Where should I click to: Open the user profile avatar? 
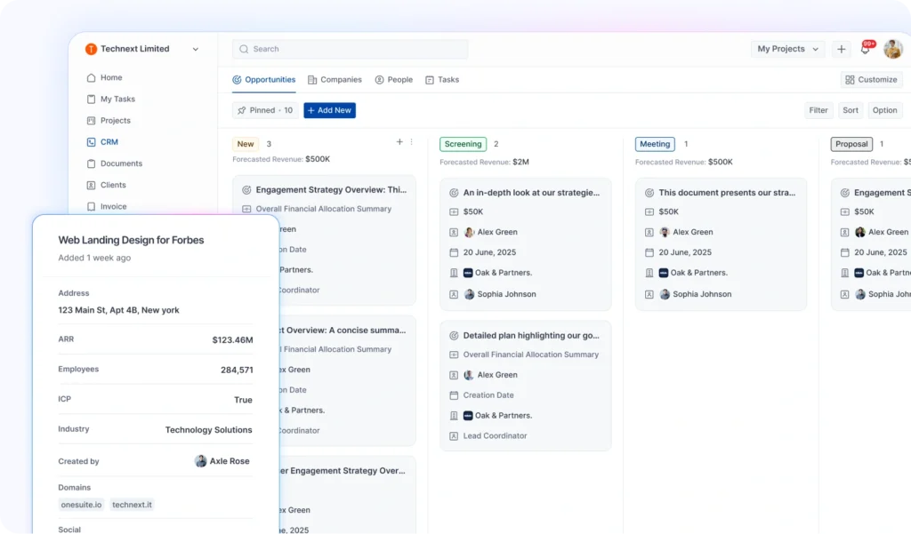(x=893, y=49)
